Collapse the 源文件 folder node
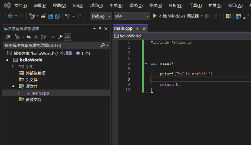This screenshot has height=145, width=251. (13, 86)
